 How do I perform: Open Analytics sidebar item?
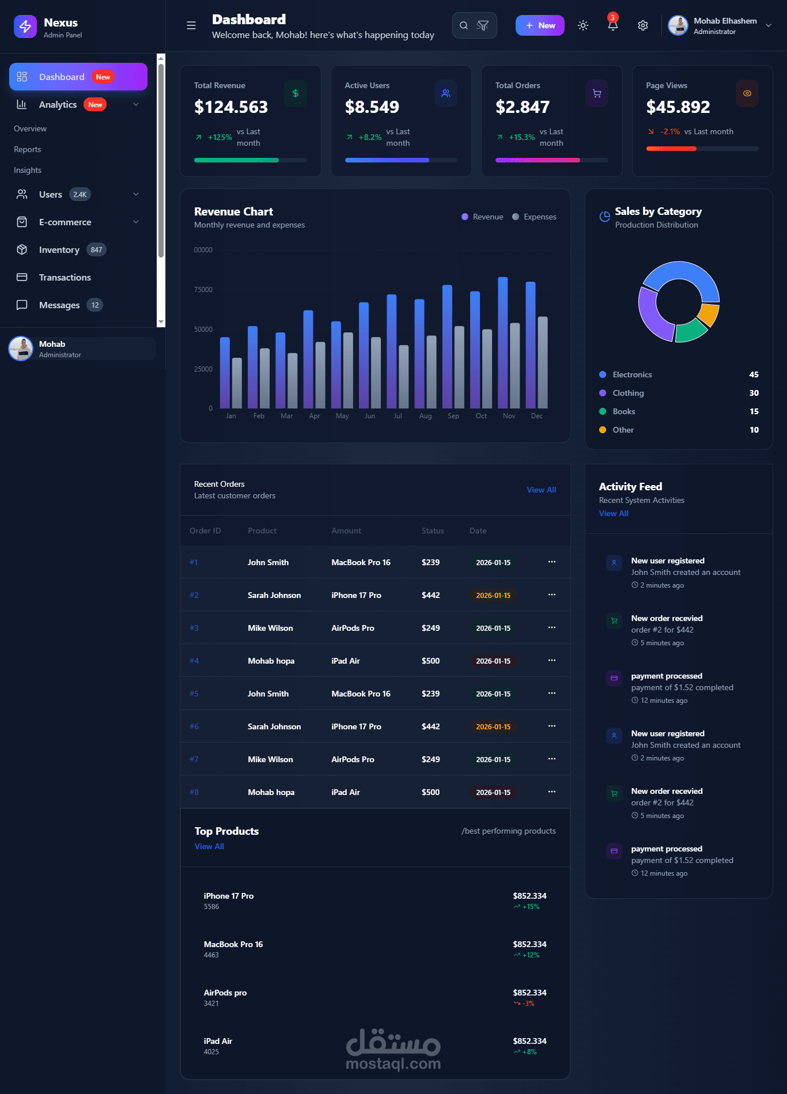pos(58,104)
